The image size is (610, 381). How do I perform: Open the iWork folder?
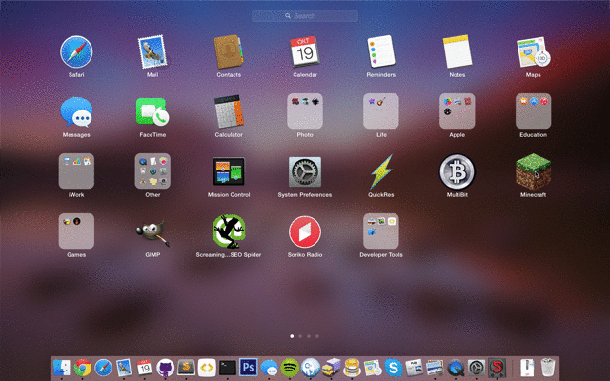coord(76,171)
